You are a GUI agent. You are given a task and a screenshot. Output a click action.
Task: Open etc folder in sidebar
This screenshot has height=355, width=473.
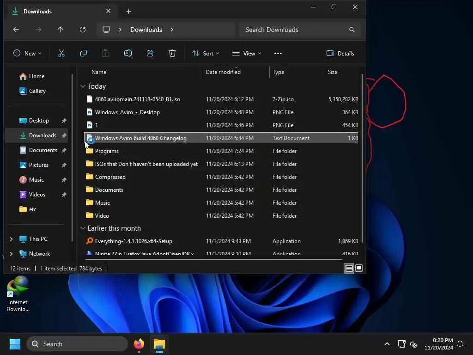(x=28, y=209)
